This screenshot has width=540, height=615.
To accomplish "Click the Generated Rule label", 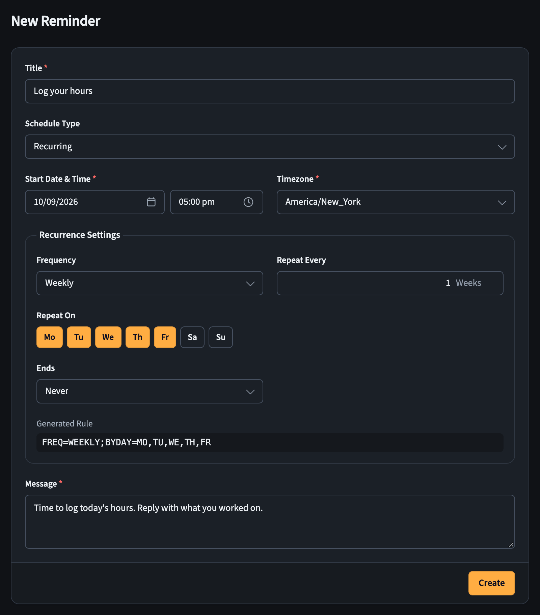I will click(x=64, y=423).
